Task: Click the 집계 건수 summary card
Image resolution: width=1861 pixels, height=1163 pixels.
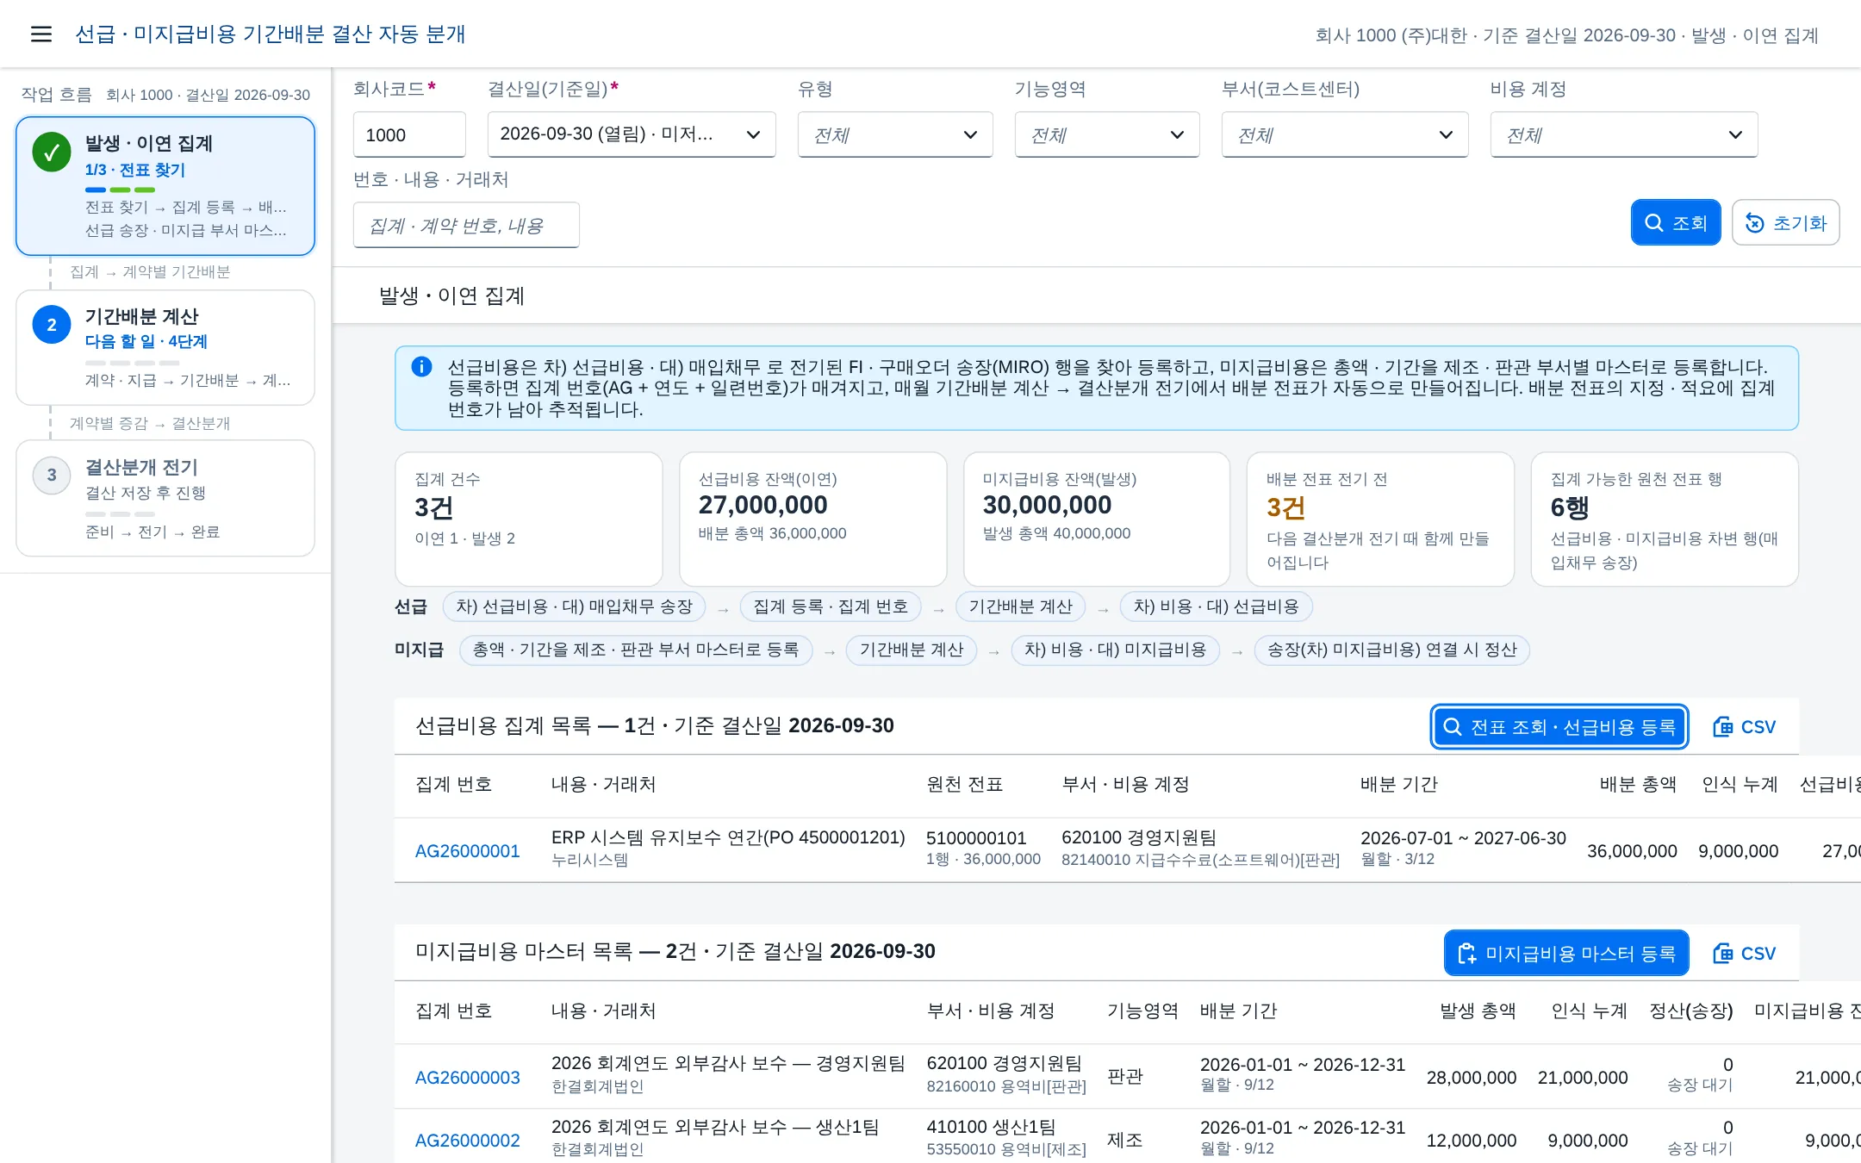Action: [528, 519]
